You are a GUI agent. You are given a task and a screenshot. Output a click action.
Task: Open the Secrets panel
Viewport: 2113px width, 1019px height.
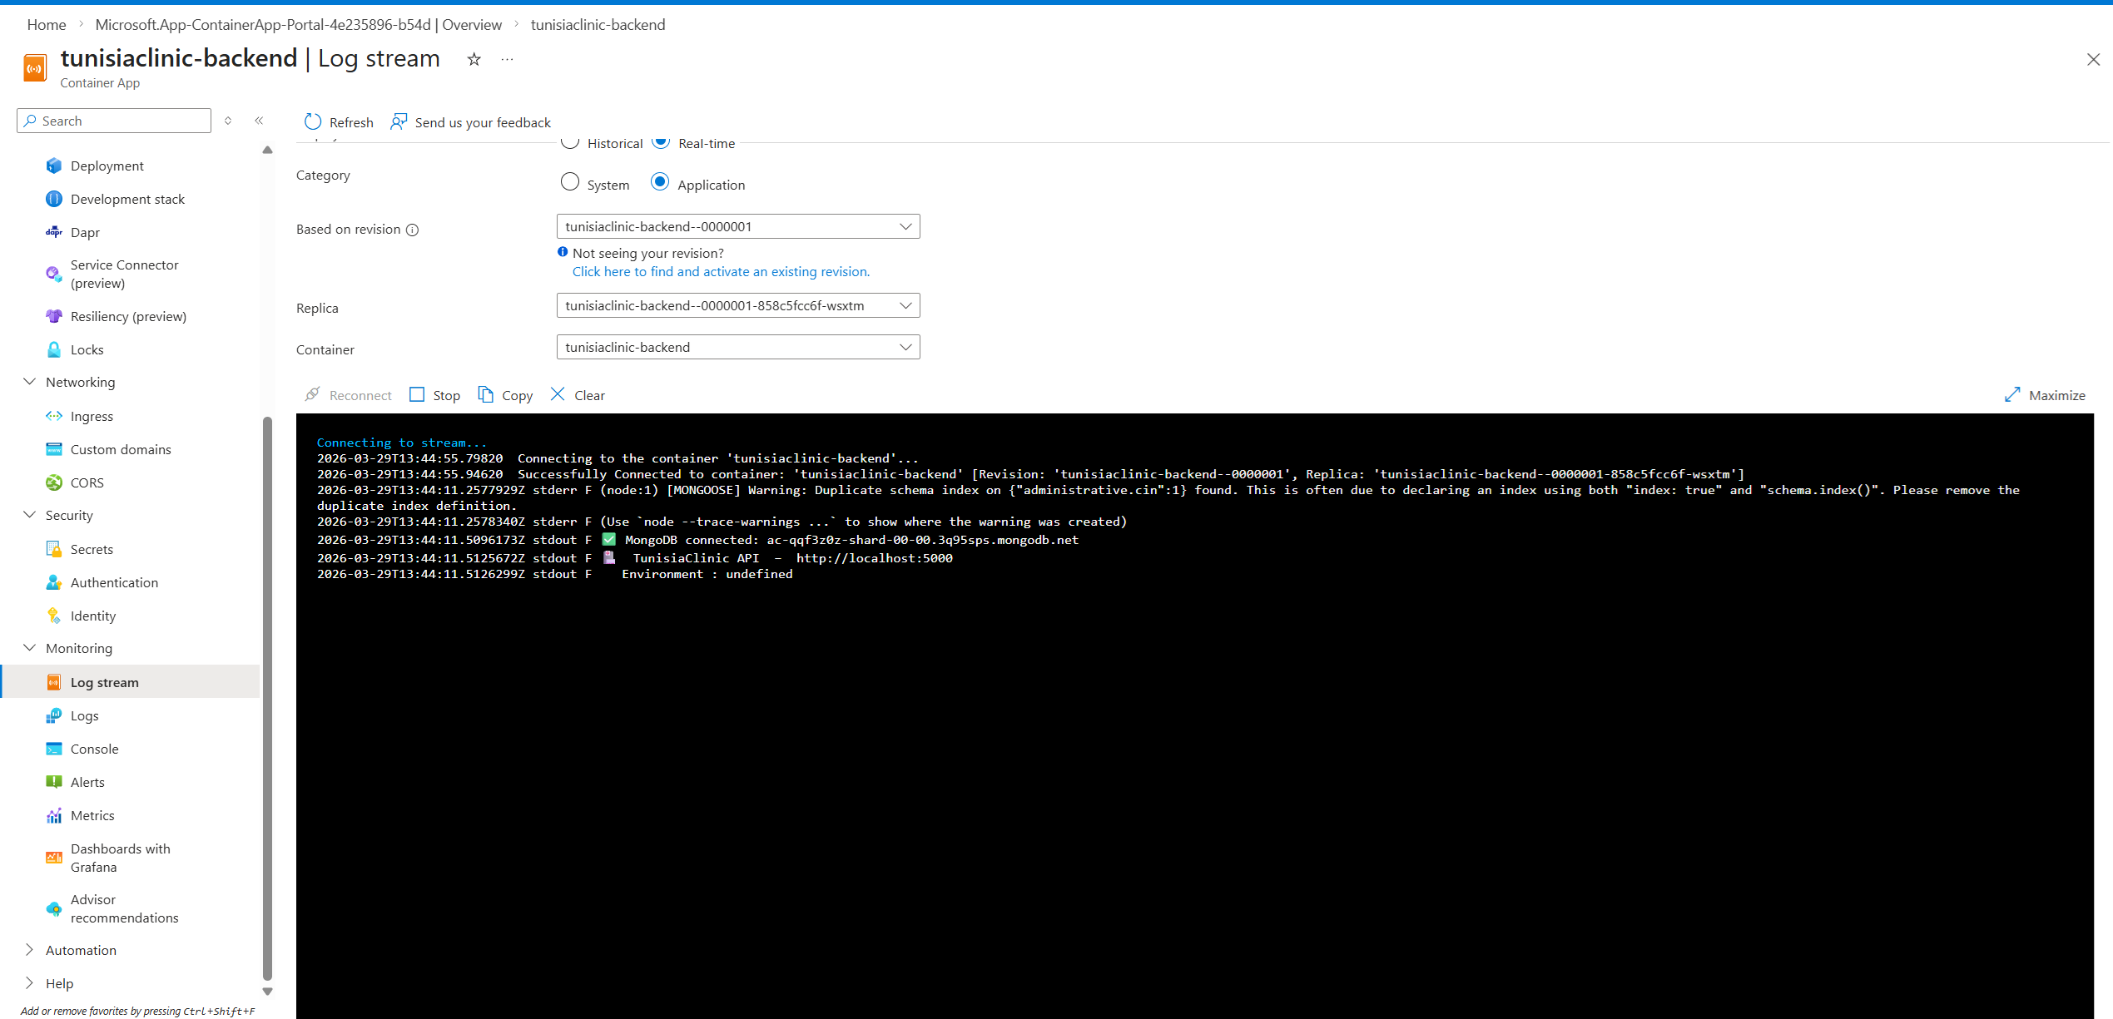point(92,549)
